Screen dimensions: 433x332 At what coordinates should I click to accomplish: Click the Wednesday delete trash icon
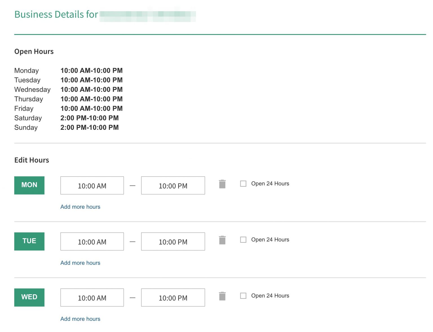(222, 296)
